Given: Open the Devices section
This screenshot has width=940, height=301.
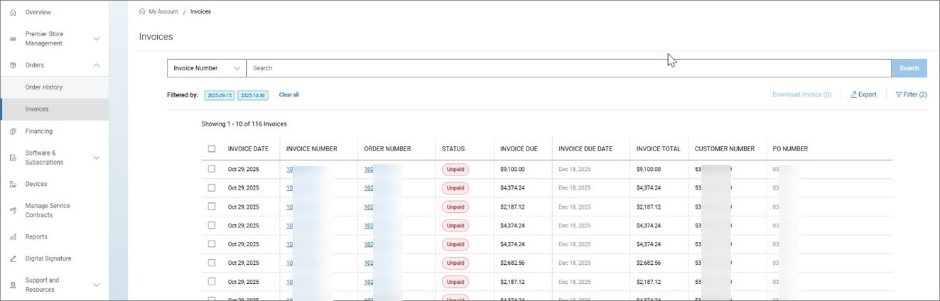Looking at the screenshot, I should 36,184.
